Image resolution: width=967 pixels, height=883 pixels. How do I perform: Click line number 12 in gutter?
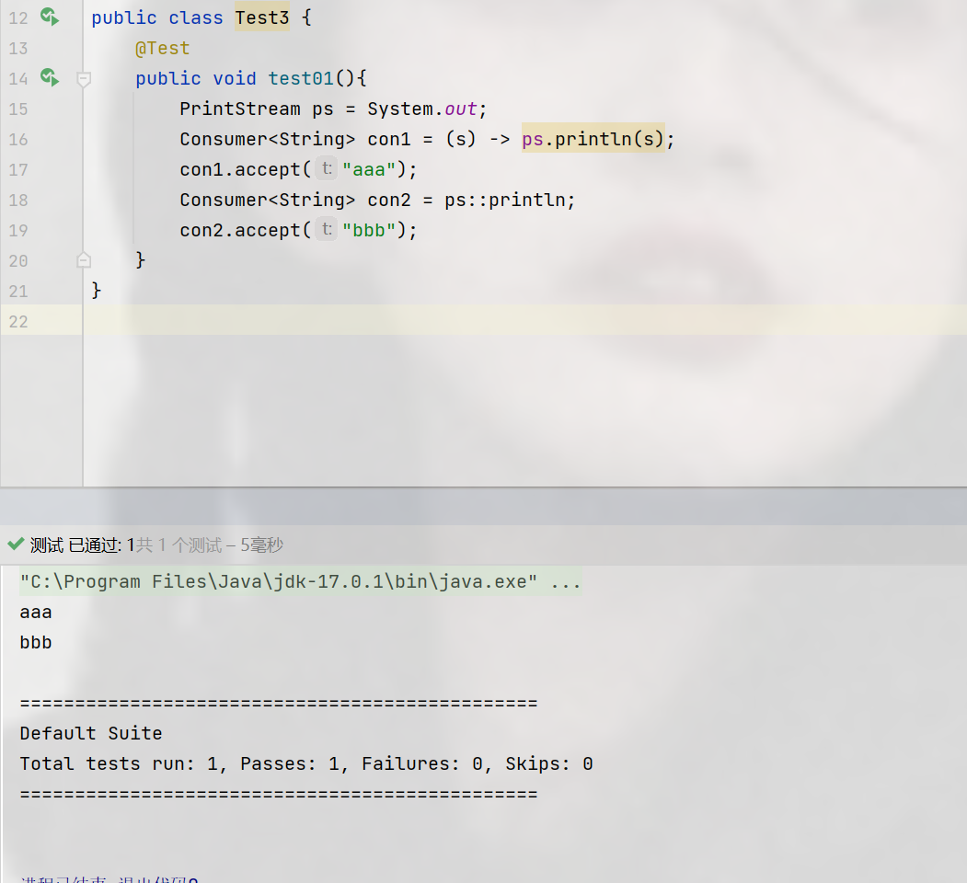click(x=18, y=17)
